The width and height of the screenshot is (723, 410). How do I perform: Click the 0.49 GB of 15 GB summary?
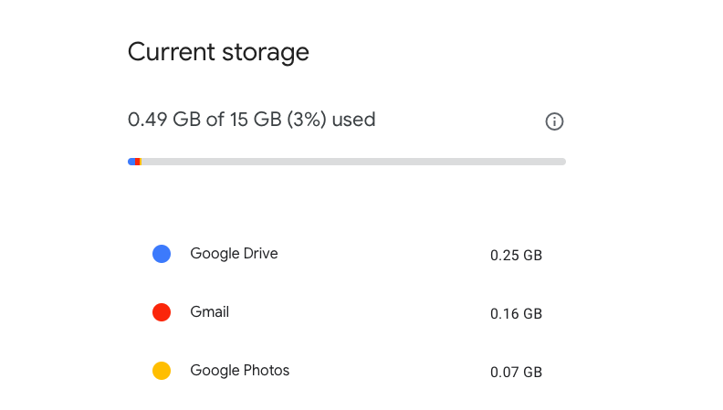(x=251, y=120)
